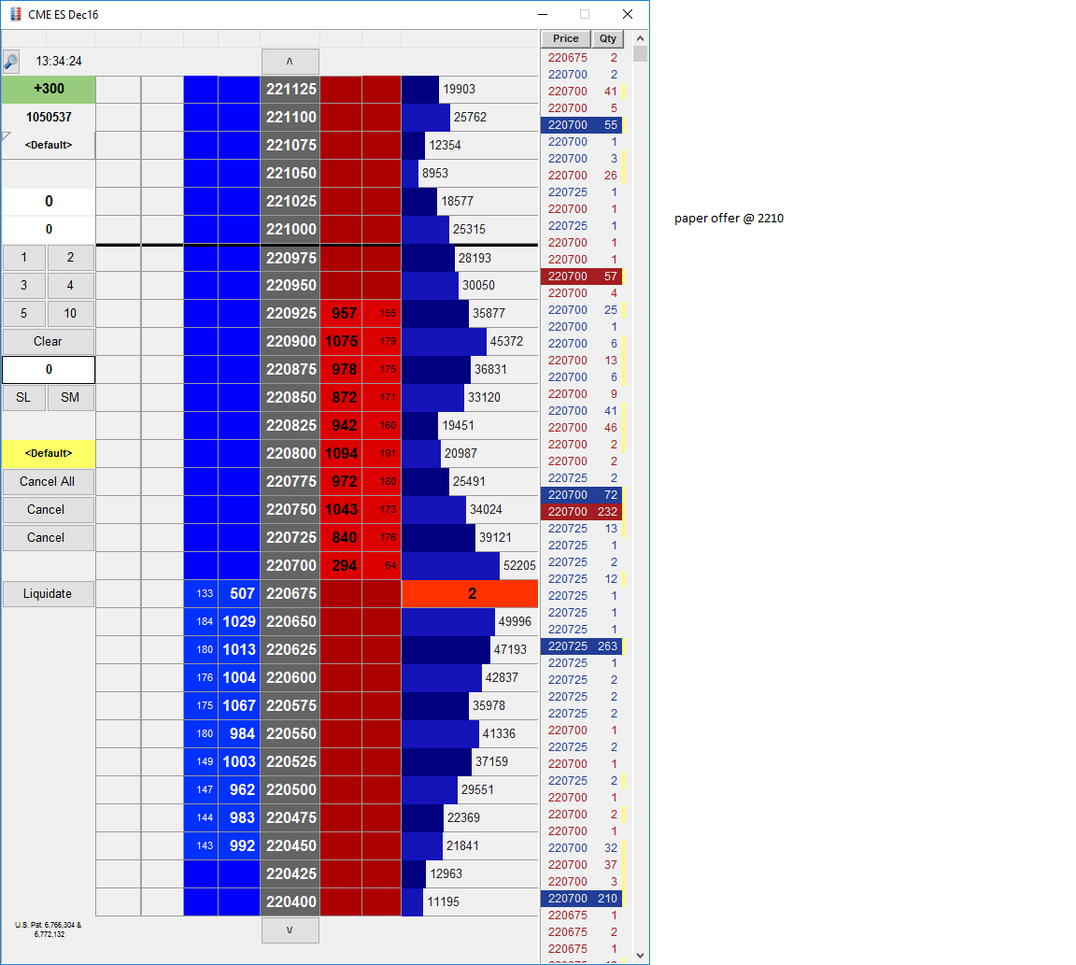Click the net position field below <Default>
Screen dimensions: 1076x965
[x=49, y=201]
